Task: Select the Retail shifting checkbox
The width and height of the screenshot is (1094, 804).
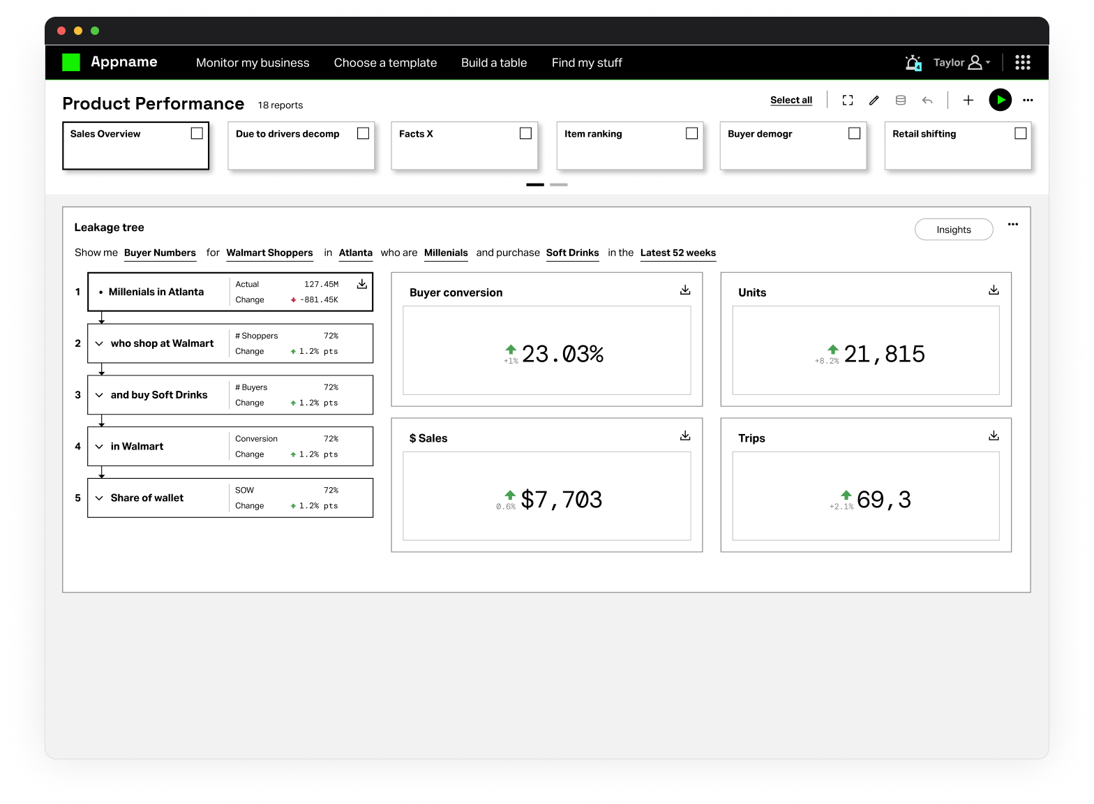Action: (x=1020, y=133)
